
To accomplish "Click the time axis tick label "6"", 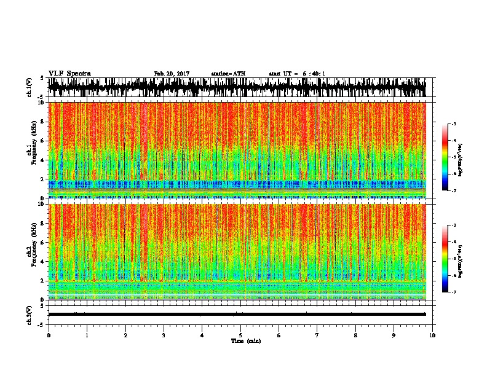I will point(279,335).
